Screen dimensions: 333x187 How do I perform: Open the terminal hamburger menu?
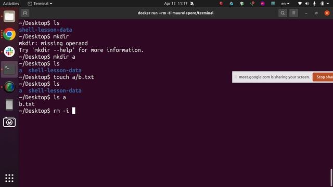coord(293,13)
